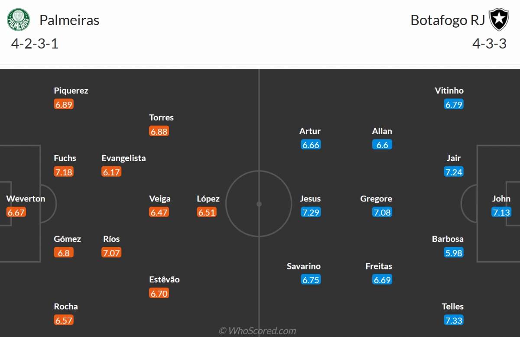Viewport: 520px width, 337px height.
Task: Open the Palmeiras team name link
Action: click(x=69, y=20)
